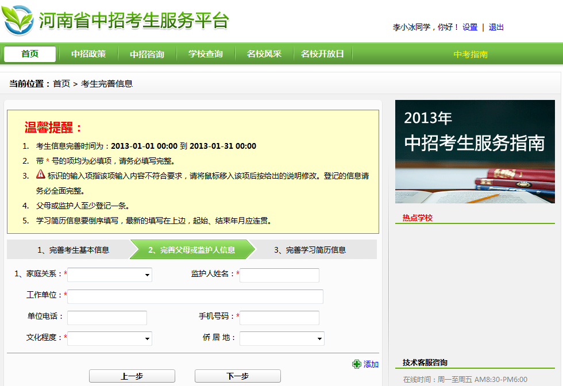Open the 中招政策 menu item
The width and height of the screenshot is (563, 386).
coord(88,54)
